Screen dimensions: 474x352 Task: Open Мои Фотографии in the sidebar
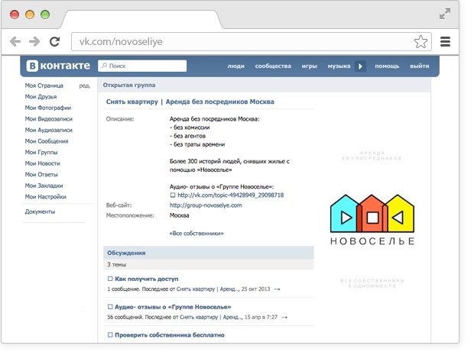click(x=48, y=108)
